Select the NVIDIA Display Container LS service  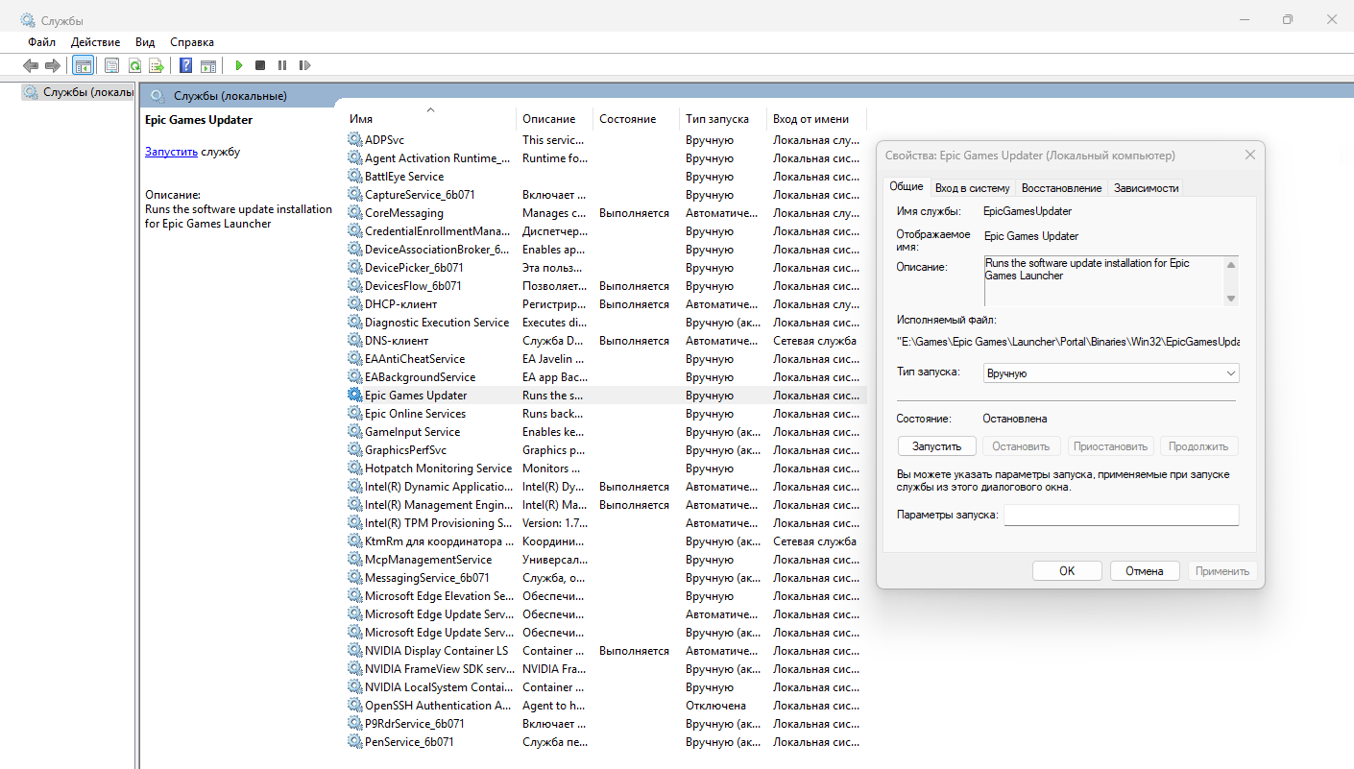[436, 651]
